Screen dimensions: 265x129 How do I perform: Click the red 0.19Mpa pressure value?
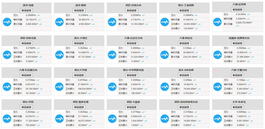click(x=241, y=80)
